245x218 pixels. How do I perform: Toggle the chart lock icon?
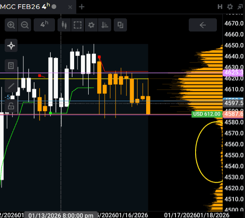click(x=11, y=106)
